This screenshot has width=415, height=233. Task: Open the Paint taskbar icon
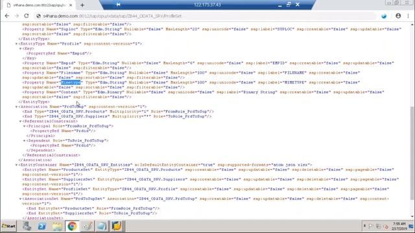tap(87, 226)
